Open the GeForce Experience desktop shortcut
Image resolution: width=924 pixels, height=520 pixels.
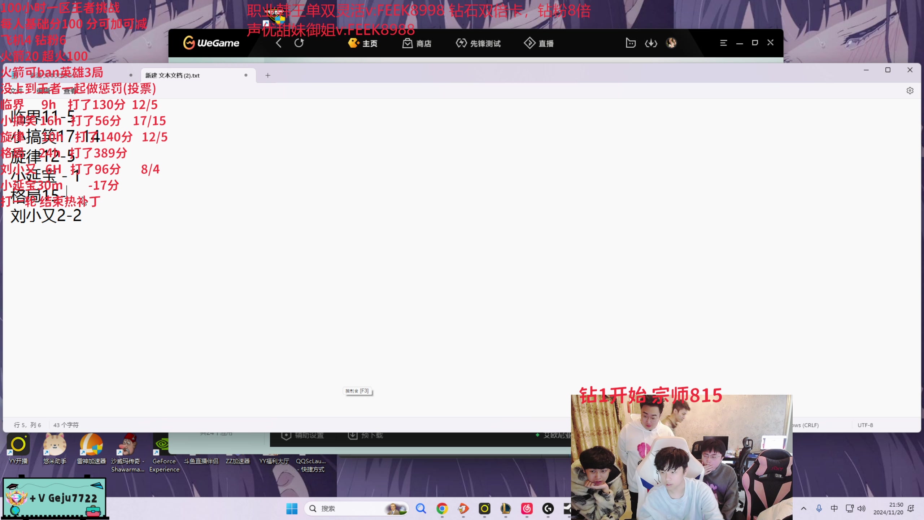pos(164,454)
